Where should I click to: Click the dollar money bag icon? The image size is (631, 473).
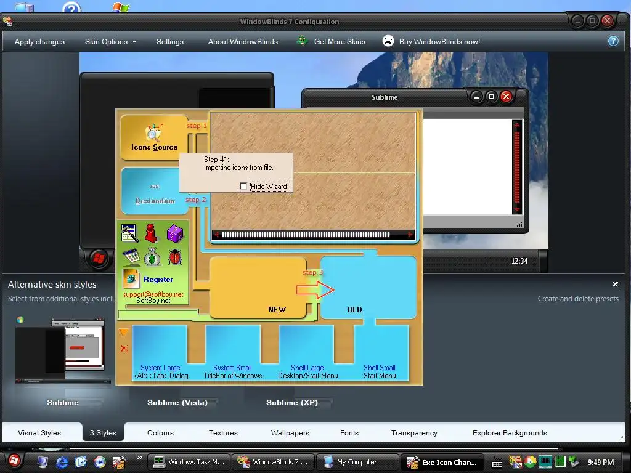click(x=153, y=257)
